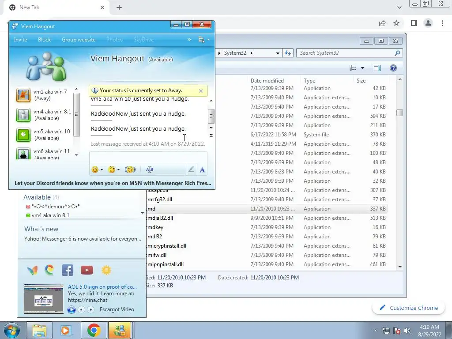The image size is (452, 339).
Task: Open the Explorer help icon
Action: [393, 68]
